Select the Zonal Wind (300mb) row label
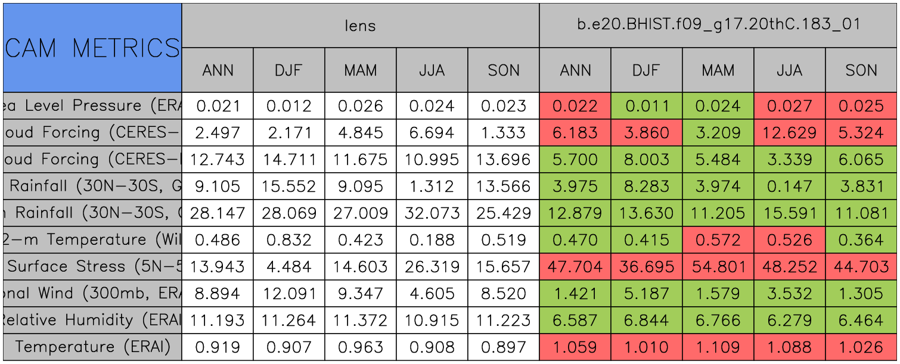 click(x=92, y=293)
